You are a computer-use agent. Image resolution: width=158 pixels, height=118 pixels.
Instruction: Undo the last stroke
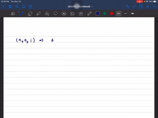point(127,7)
